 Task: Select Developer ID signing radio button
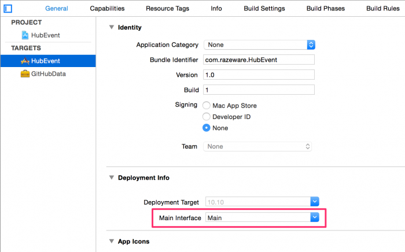(207, 117)
